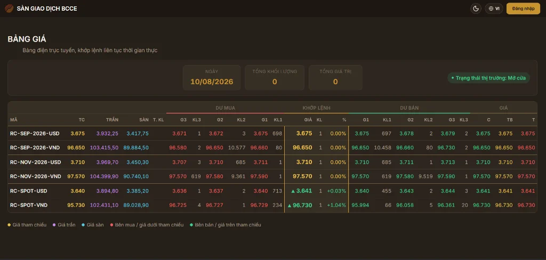Image resolution: width=546 pixels, height=260 pixels.
Task: Click ceiling price 102.431,10
Action: [105, 205]
